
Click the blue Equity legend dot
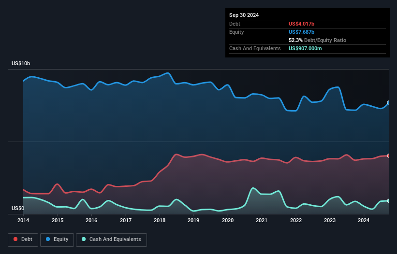click(x=48, y=239)
